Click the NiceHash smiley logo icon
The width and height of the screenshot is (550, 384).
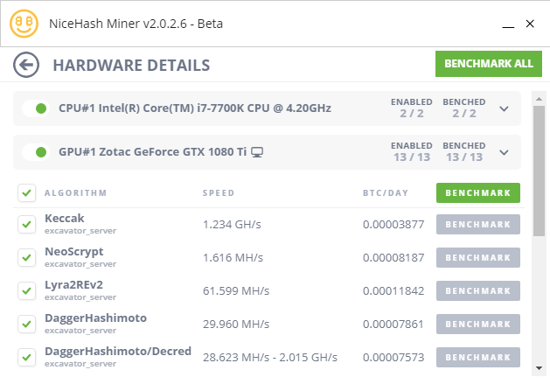coord(24,24)
